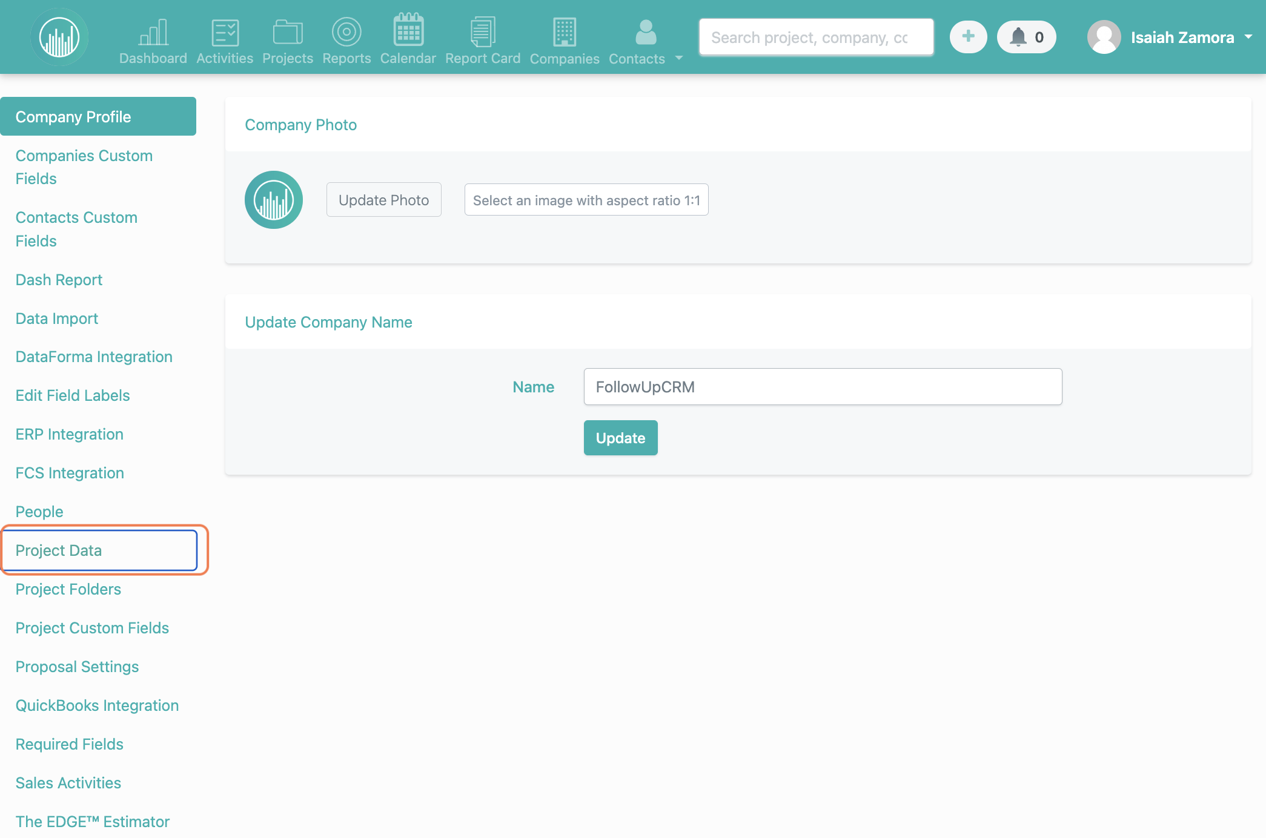Open the Projects folder icon
The width and height of the screenshot is (1266, 838).
coord(288,32)
